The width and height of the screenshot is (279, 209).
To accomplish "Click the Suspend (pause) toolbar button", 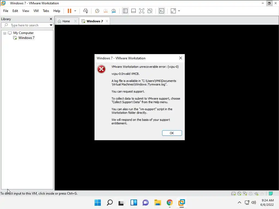I will click(69, 11).
